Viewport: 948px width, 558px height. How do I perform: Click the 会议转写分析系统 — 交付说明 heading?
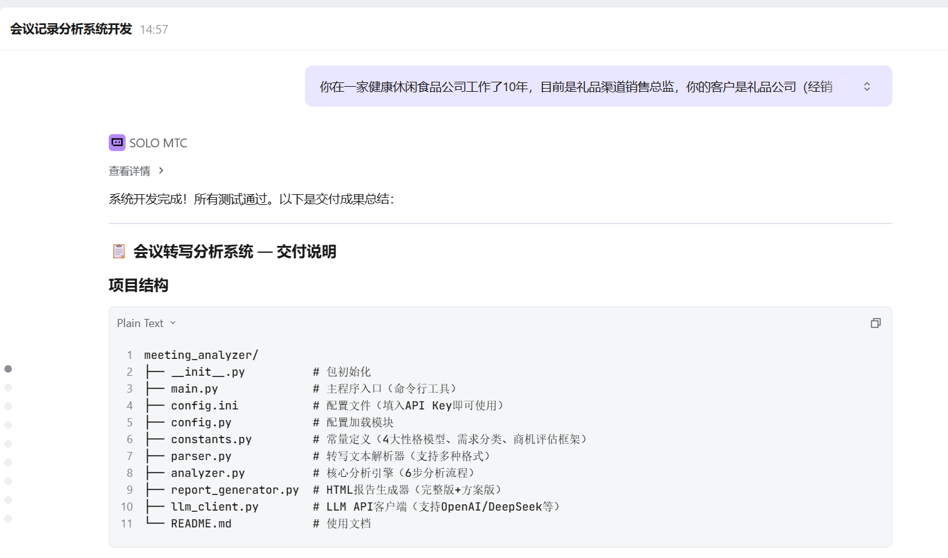coord(234,252)
